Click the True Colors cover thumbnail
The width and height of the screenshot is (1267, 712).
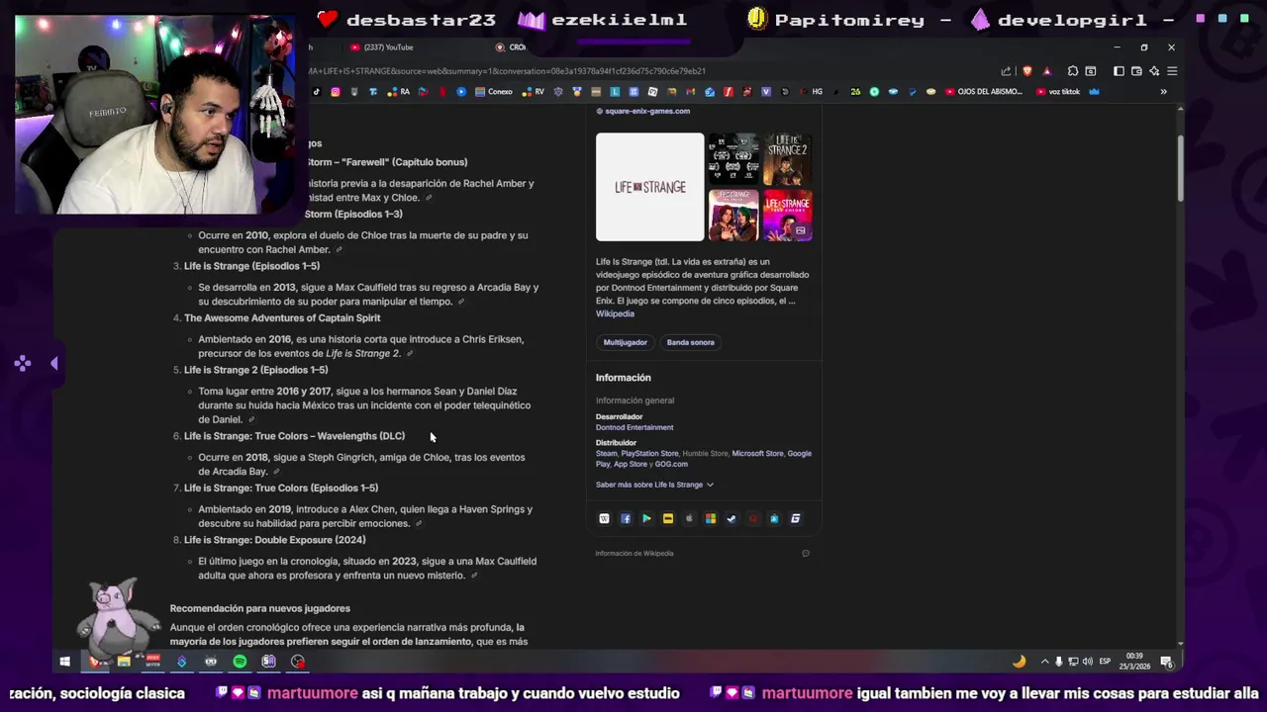click(x=788, y=215)
